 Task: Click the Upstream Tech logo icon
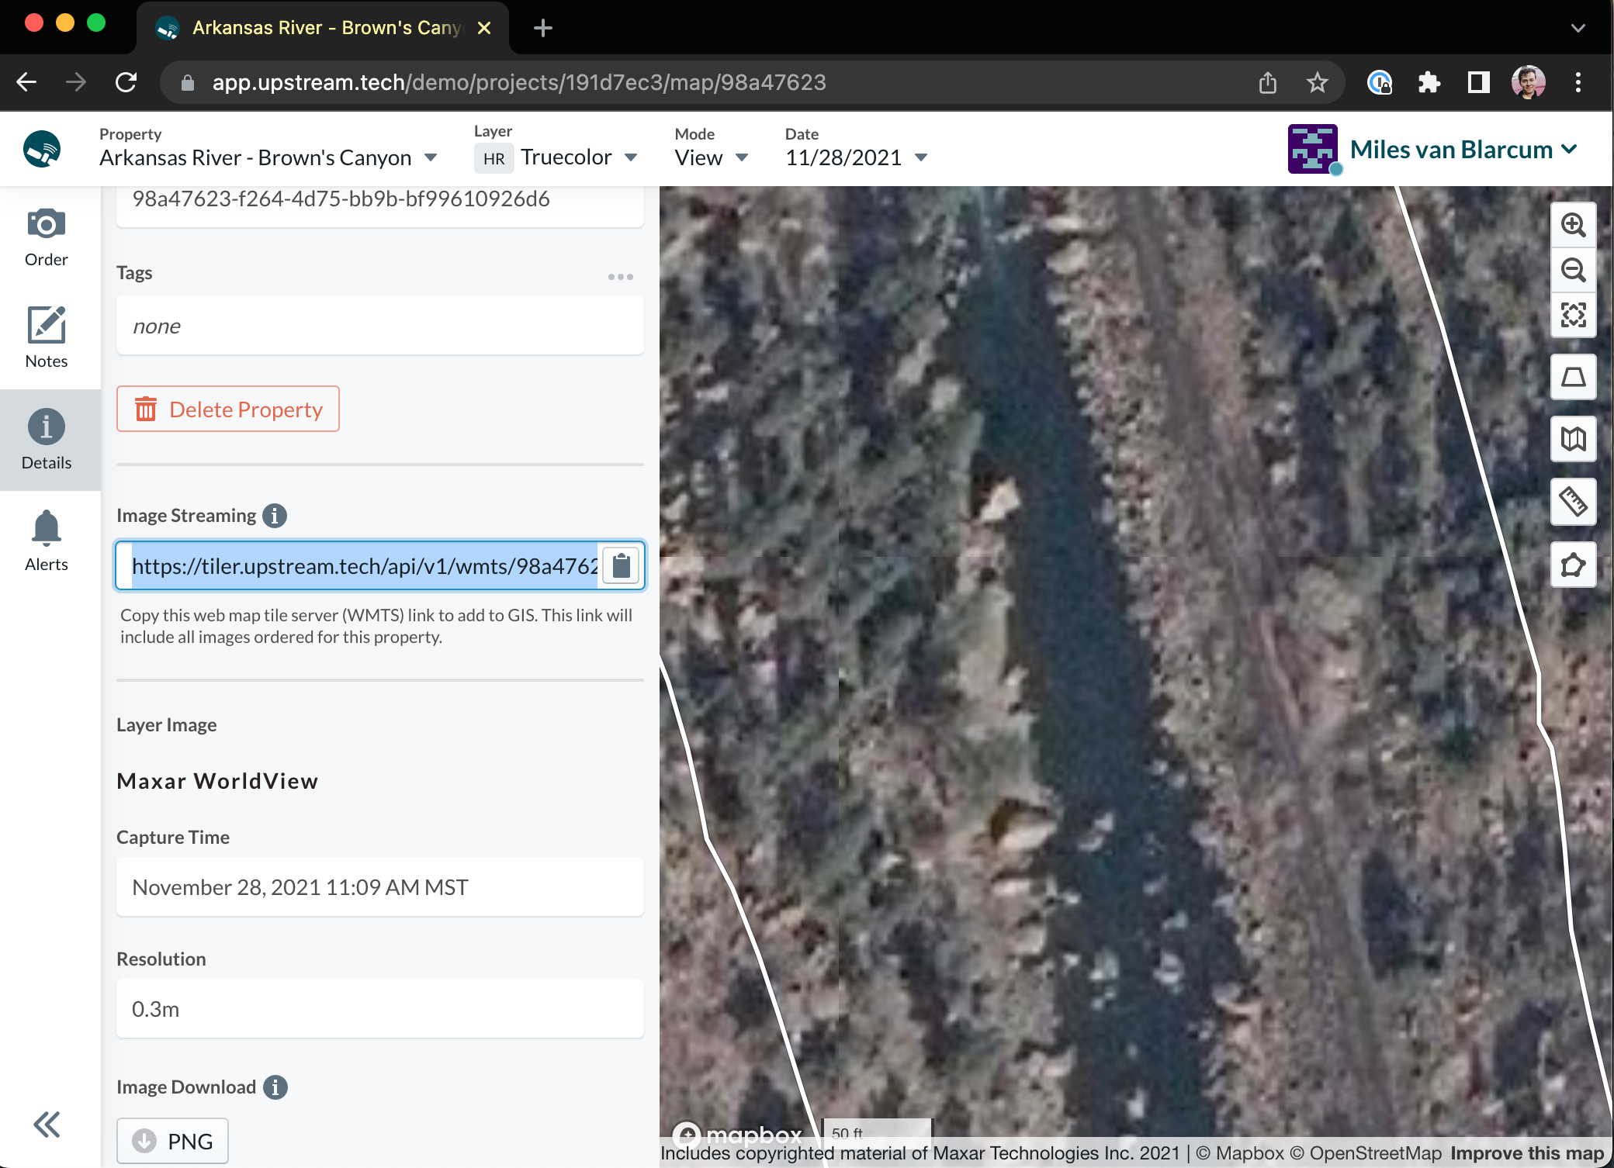pyautogui.click(x=42, y=149)
